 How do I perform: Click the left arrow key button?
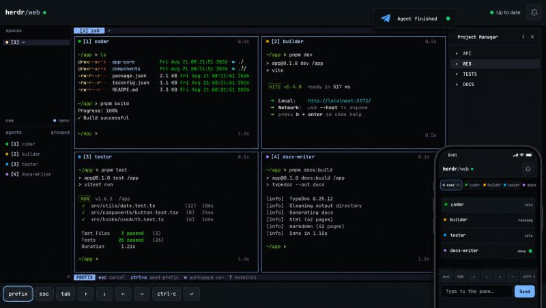[x=123, y=294]
